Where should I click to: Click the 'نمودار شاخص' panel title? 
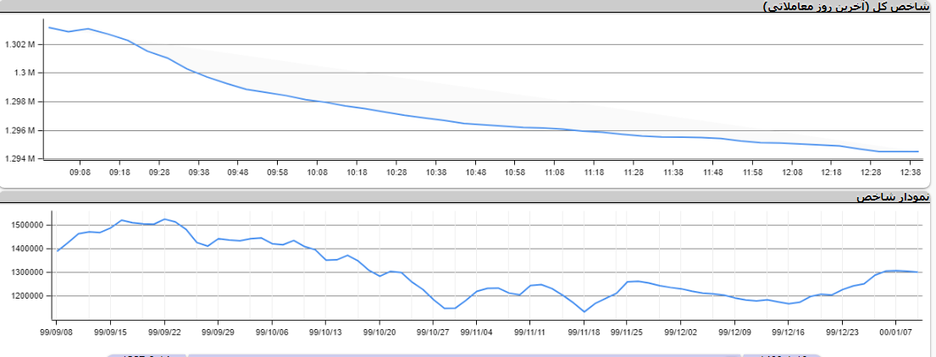tap(892, 197)
